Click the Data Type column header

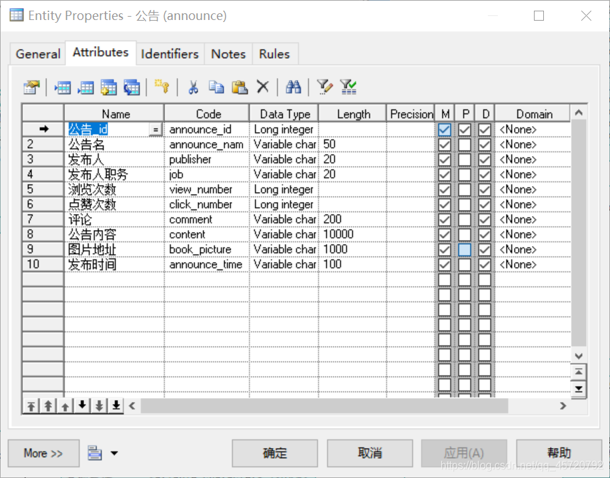click(x=284, y=114)
